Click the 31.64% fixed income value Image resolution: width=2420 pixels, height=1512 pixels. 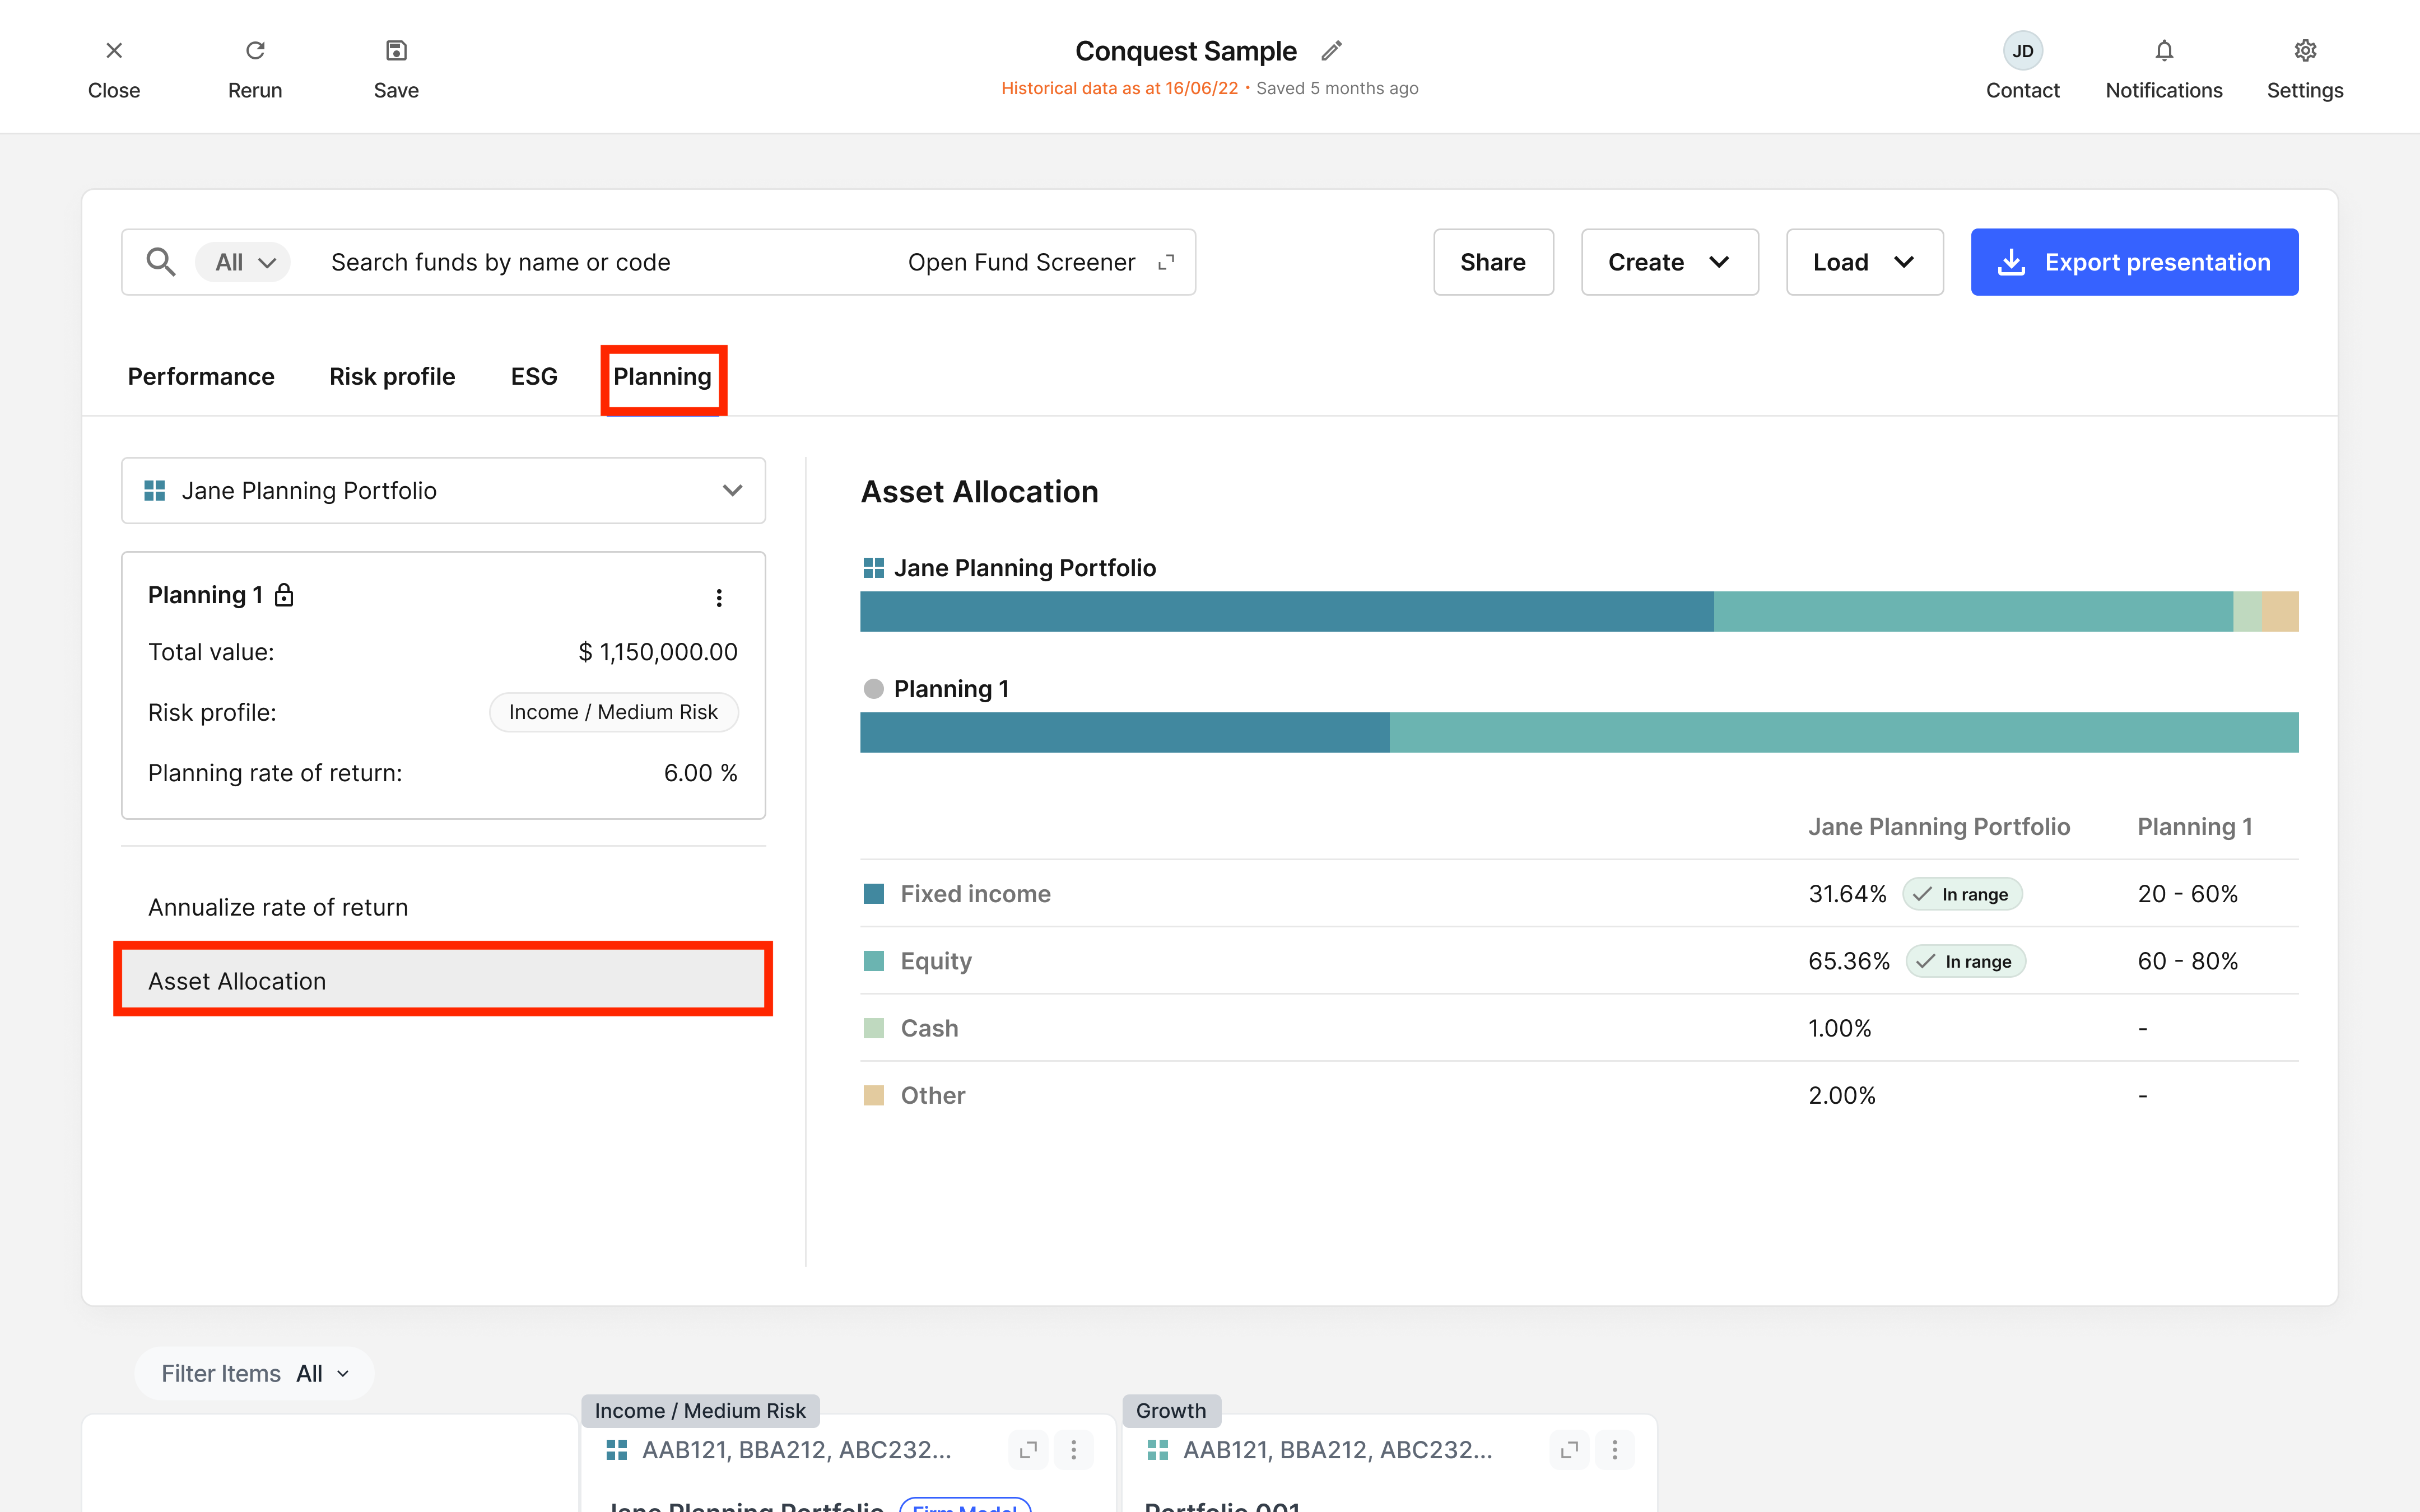pos(1847,894)
